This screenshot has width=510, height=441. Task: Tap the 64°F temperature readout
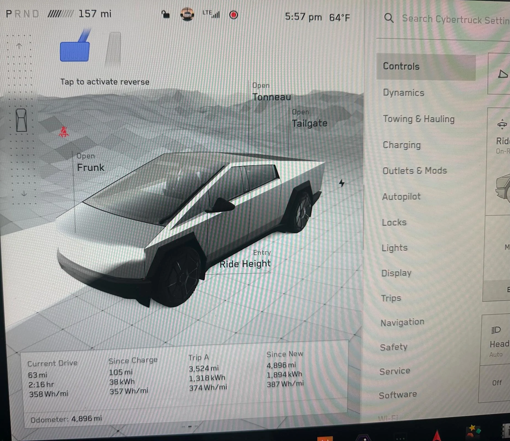tap(339, 18)
